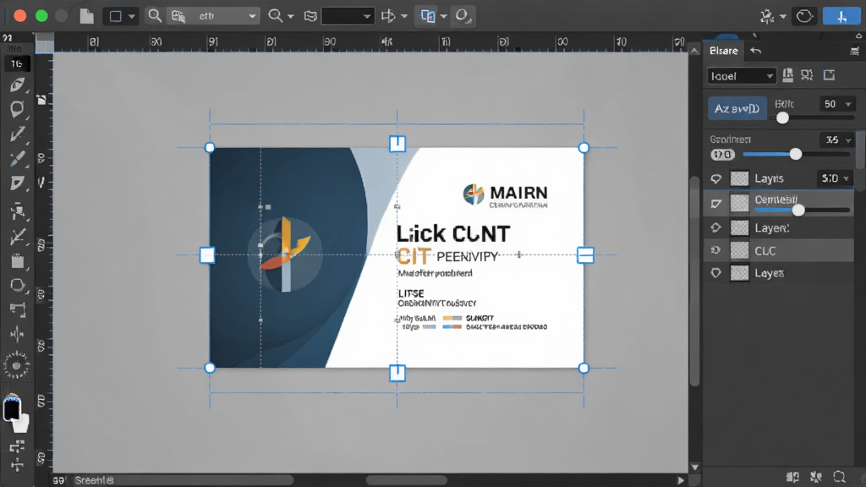Toggle visibility of the Layes layer

(715, 273)
